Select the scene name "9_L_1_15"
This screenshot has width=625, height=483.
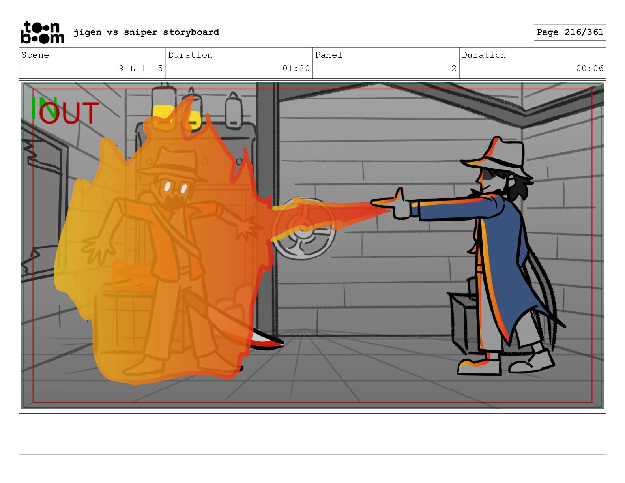pos(141,68)
